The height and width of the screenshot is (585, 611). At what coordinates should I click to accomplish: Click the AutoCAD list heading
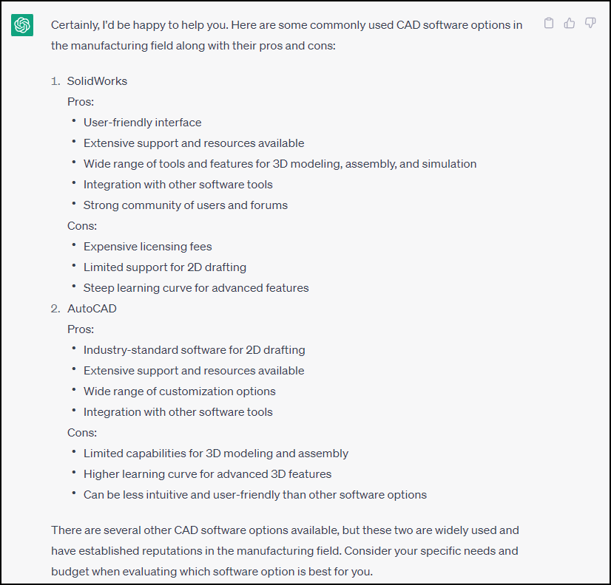[92, 309]
